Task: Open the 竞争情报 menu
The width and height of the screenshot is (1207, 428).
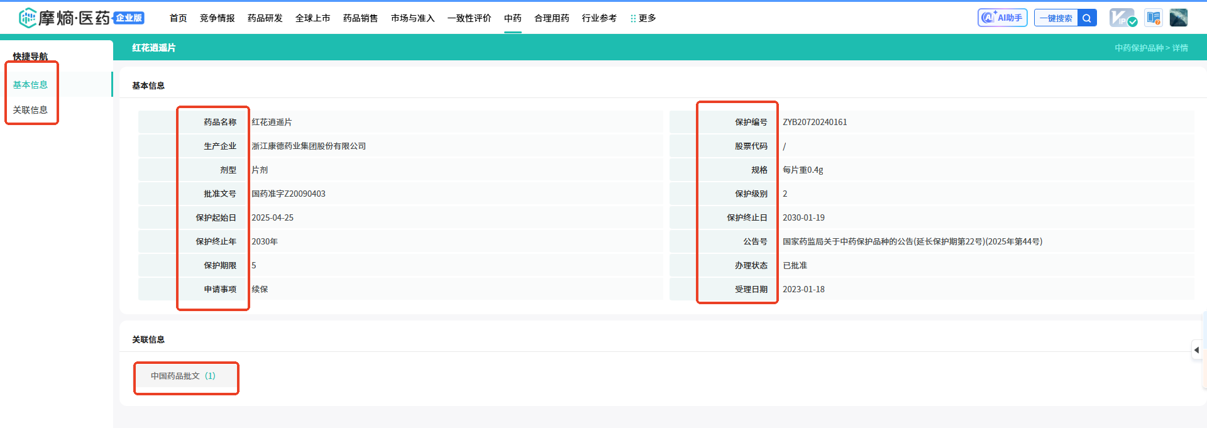Action: click(217, 18)
